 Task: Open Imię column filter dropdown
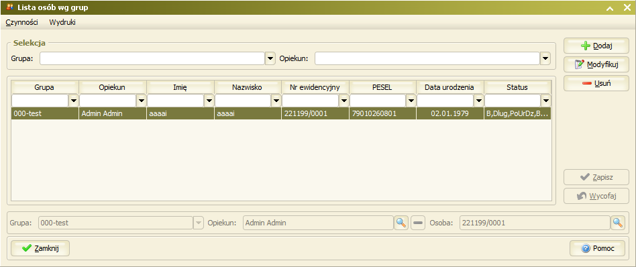click(209, 100)
